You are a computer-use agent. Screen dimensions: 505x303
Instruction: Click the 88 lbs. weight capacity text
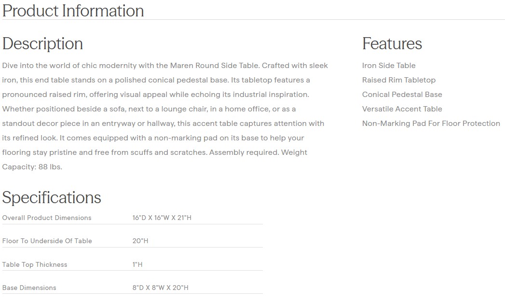pos(50,167)
